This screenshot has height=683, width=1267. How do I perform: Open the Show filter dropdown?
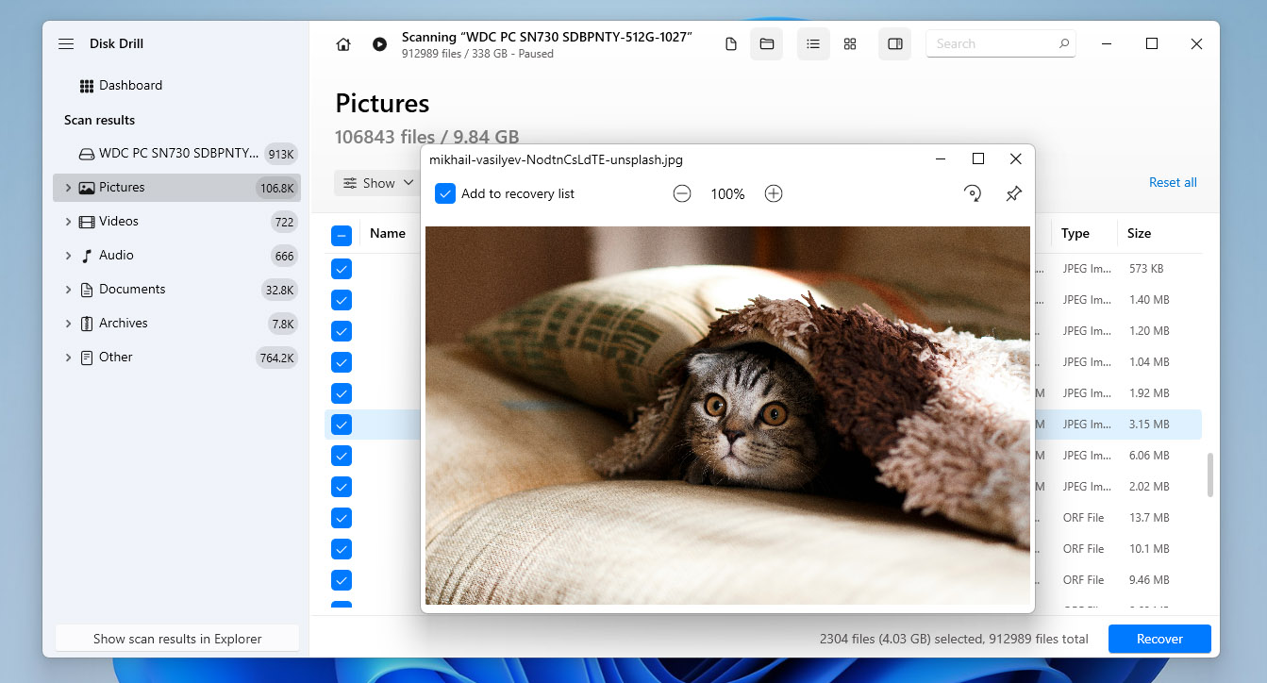click(x=377, y=183)
